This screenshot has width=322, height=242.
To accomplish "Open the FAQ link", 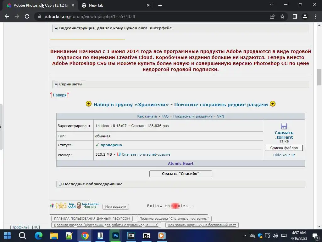I will [165, 116].
